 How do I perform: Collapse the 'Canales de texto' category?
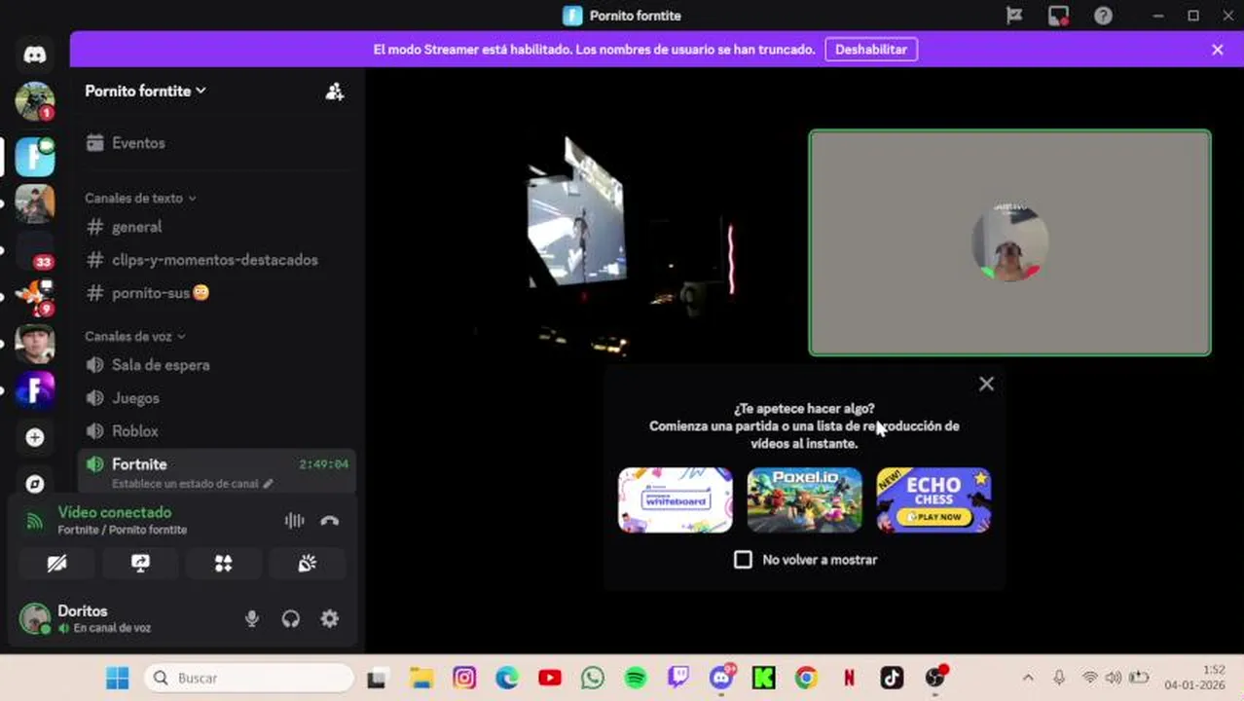pyautogui.click(x=140, y=198)
